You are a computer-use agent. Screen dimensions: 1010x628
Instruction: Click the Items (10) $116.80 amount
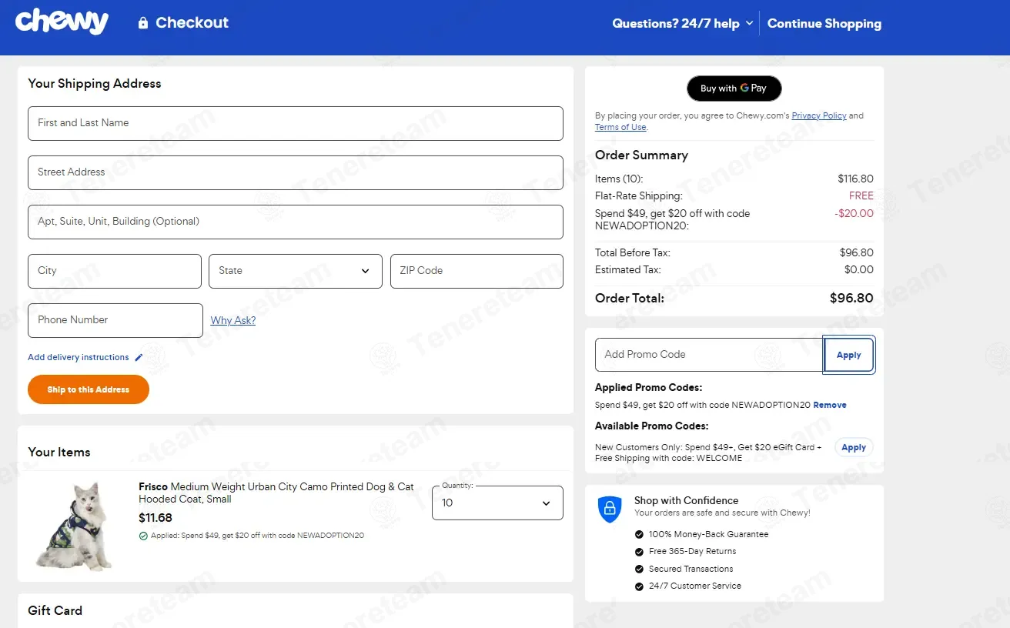tap(855, 179)
